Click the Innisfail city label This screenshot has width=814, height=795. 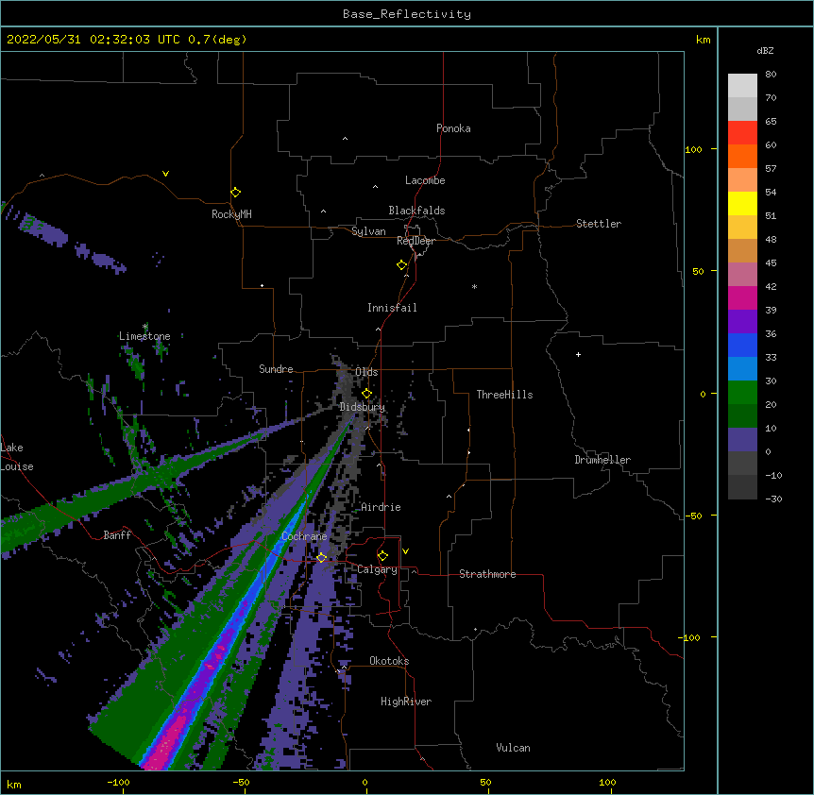click(392, 308)
